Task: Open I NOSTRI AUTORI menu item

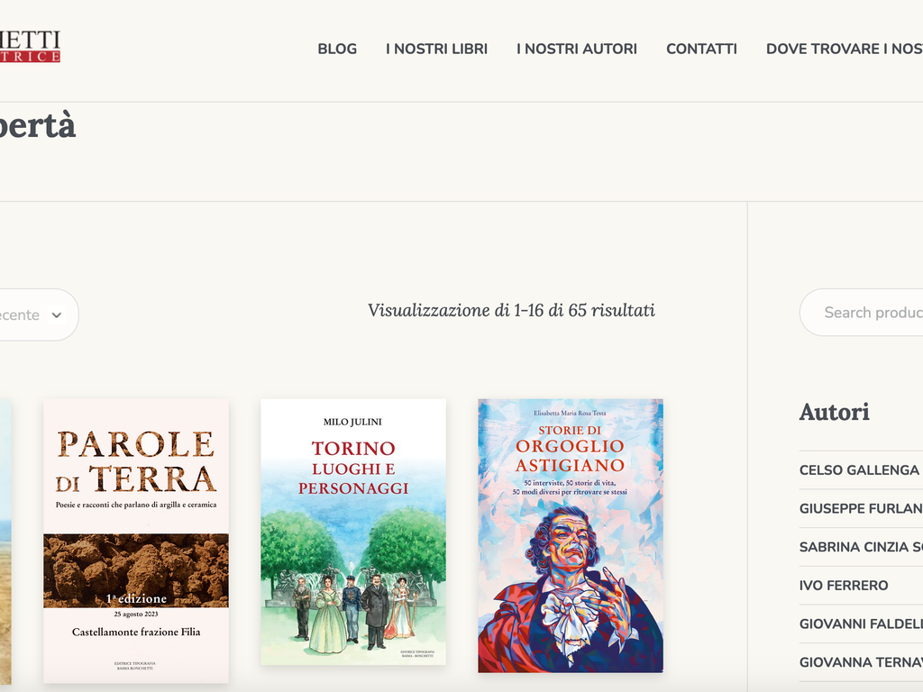Action: [x=577, y=49]
